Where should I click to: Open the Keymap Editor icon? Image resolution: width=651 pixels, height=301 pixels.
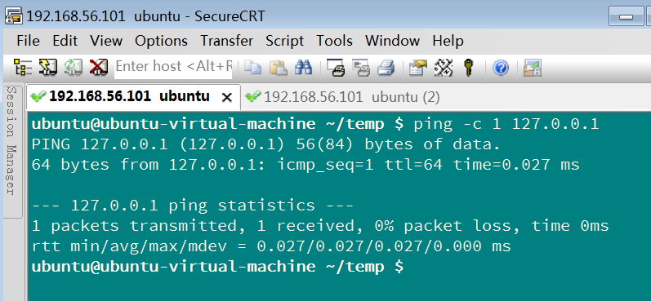pos(443,67)
